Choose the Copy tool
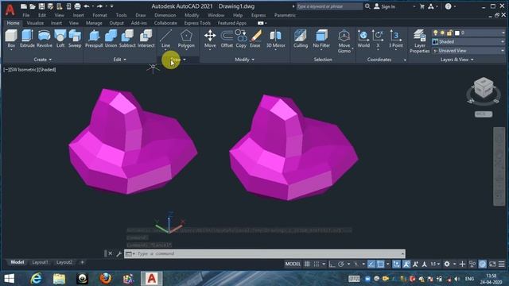 pyautogui.click(x=241, y=38)
